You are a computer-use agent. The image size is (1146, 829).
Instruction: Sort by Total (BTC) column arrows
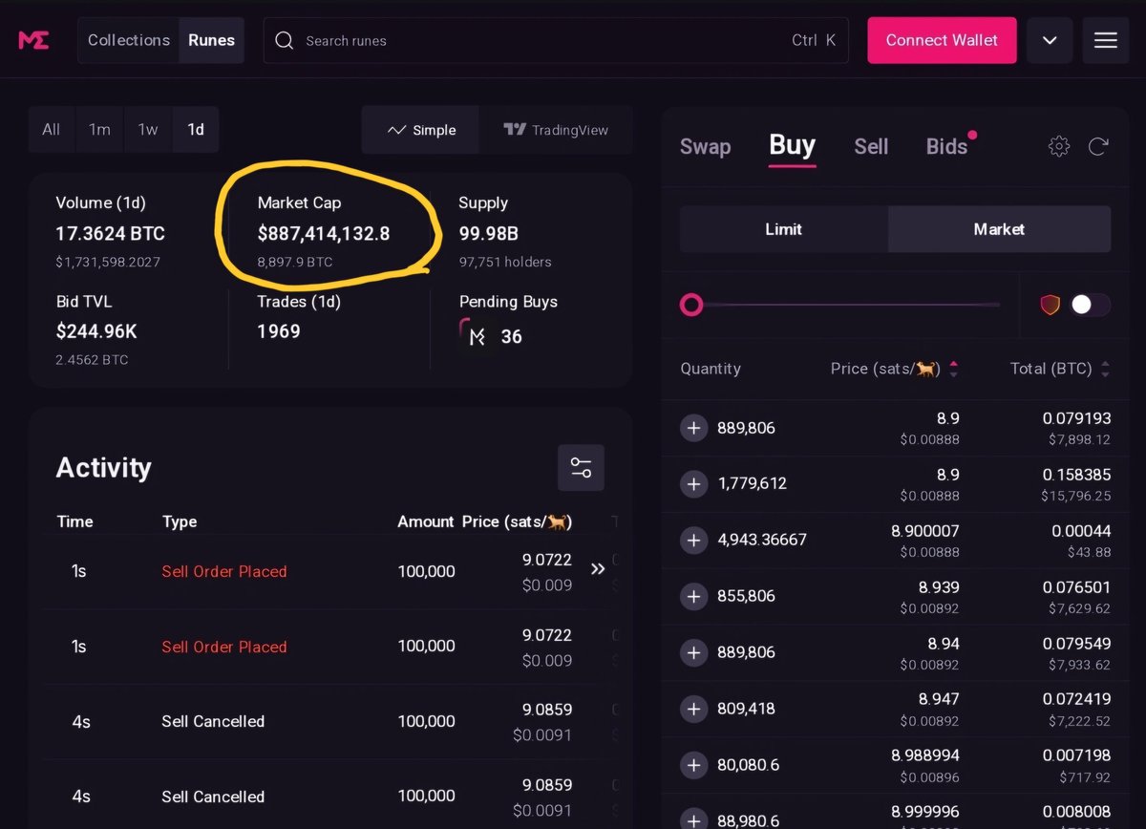click(1105, 369)
